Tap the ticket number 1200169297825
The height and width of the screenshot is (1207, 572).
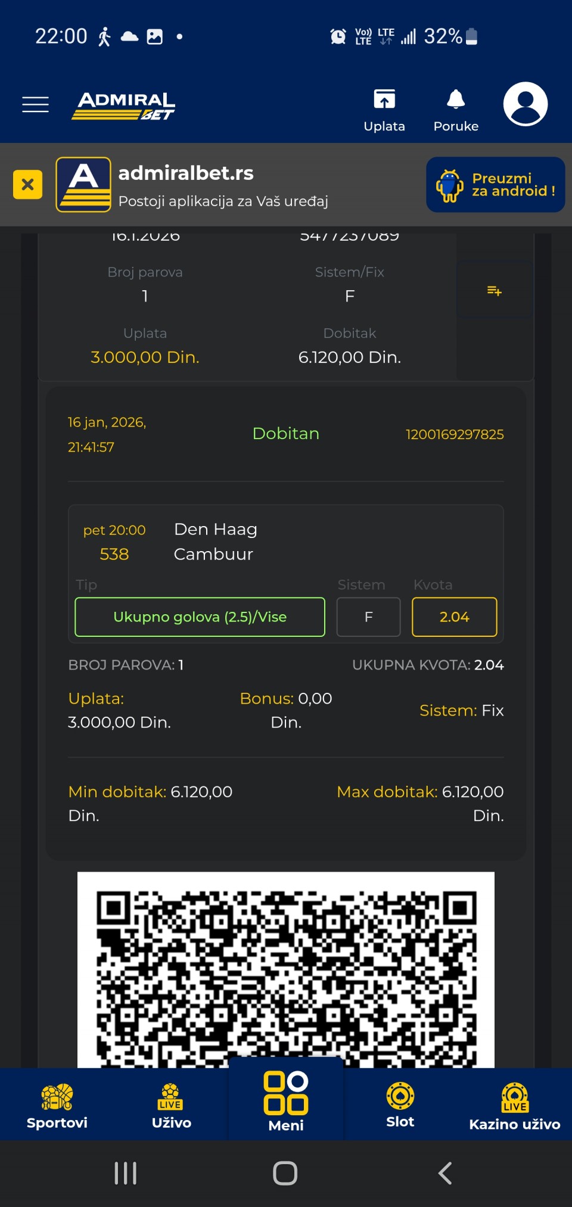point(455,434)
